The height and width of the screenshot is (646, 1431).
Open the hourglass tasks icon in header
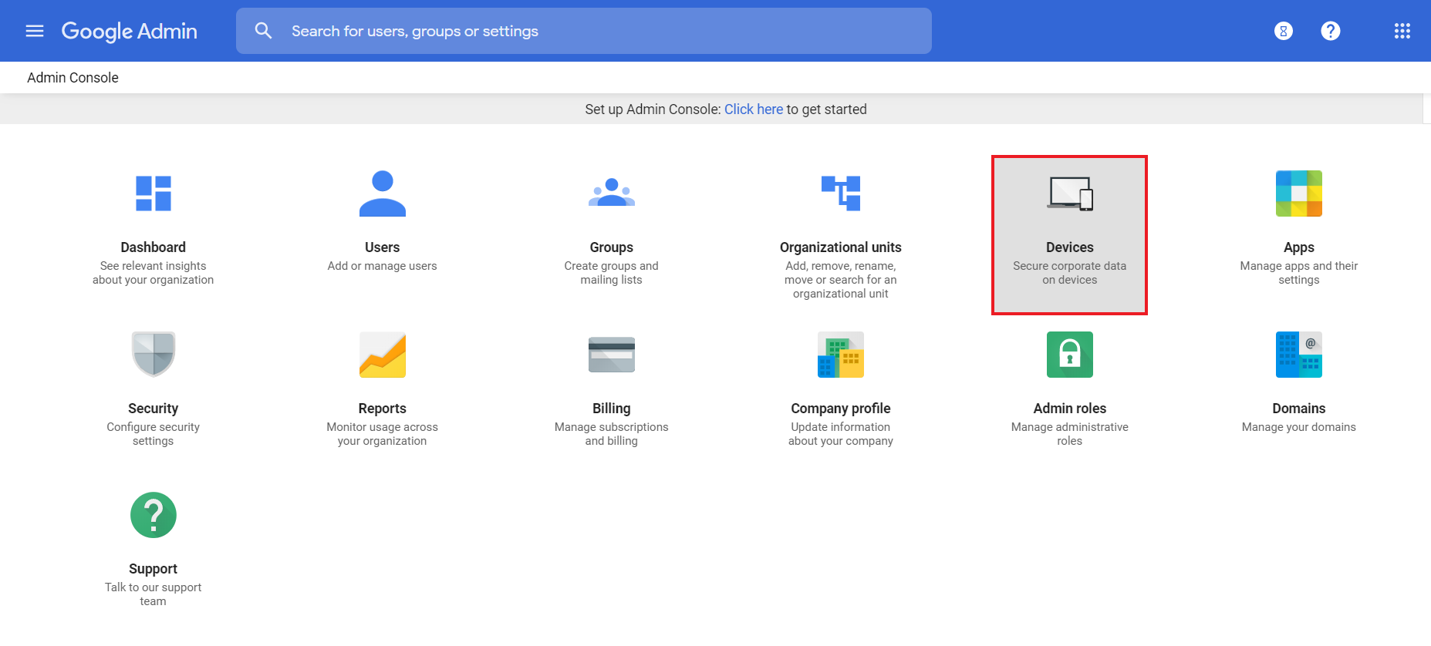click(x=1283, y=31)
